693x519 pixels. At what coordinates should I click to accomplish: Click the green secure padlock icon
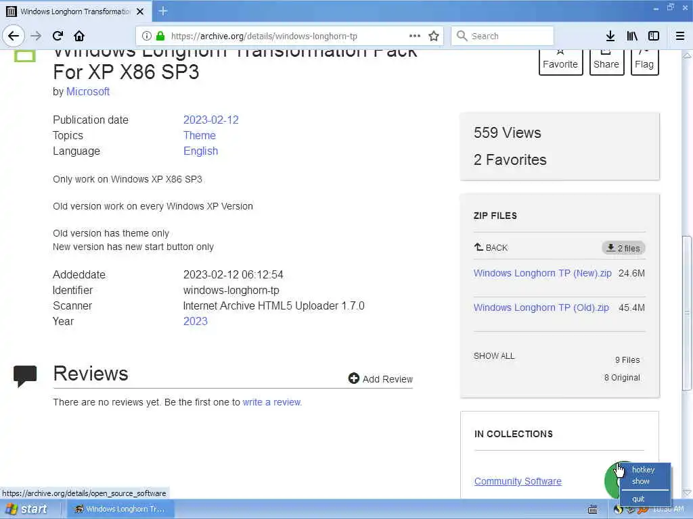(x=160, y=36)
